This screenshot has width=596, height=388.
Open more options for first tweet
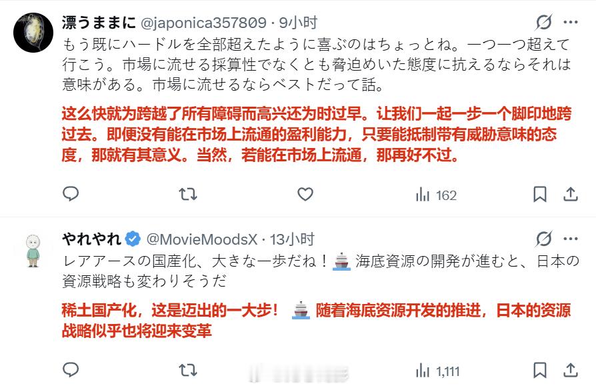click(571, 23)
